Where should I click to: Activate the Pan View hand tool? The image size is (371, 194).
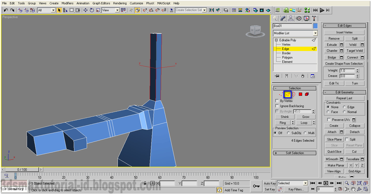(x=353, y=189)
